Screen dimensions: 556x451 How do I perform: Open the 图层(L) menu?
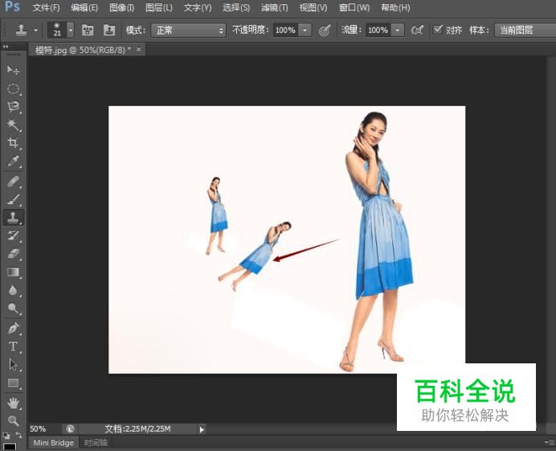(x=158, y=7)
